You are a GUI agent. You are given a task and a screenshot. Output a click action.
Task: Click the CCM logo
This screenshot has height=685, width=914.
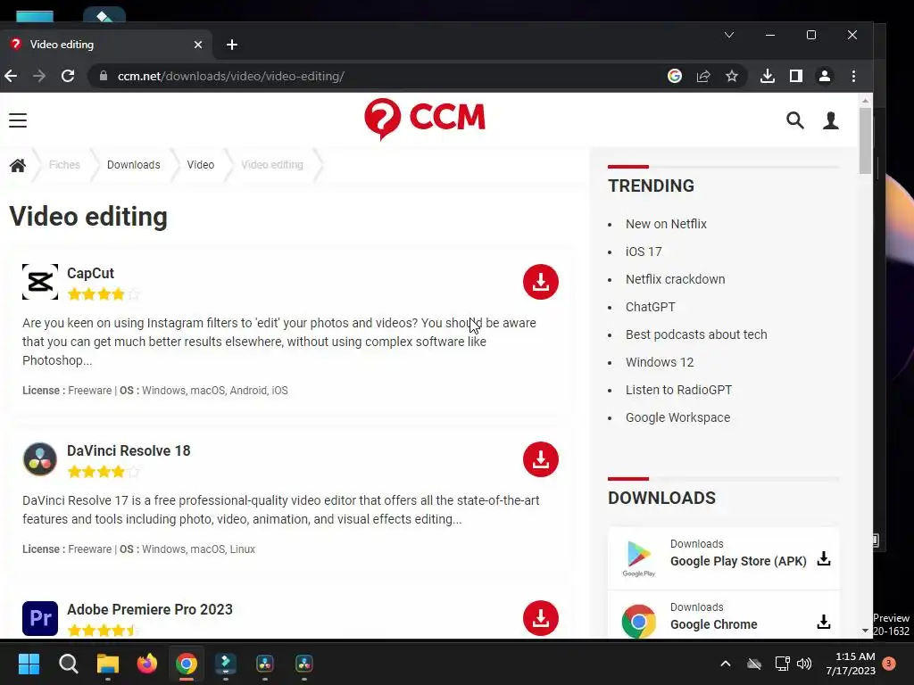click(x=424, y=119)
